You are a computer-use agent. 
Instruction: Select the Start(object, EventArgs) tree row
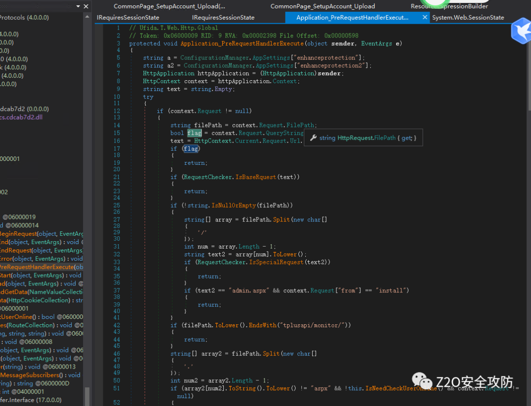click(41, 275)
